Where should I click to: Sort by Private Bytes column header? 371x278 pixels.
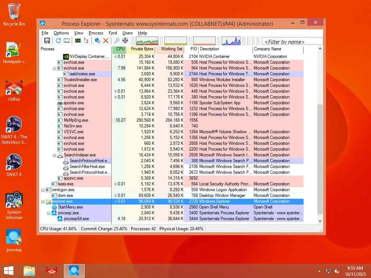point(141,49)
